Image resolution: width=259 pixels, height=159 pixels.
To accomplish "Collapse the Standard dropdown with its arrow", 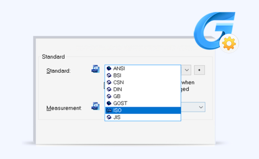I will pyautogui.click(x=187, y=70).
